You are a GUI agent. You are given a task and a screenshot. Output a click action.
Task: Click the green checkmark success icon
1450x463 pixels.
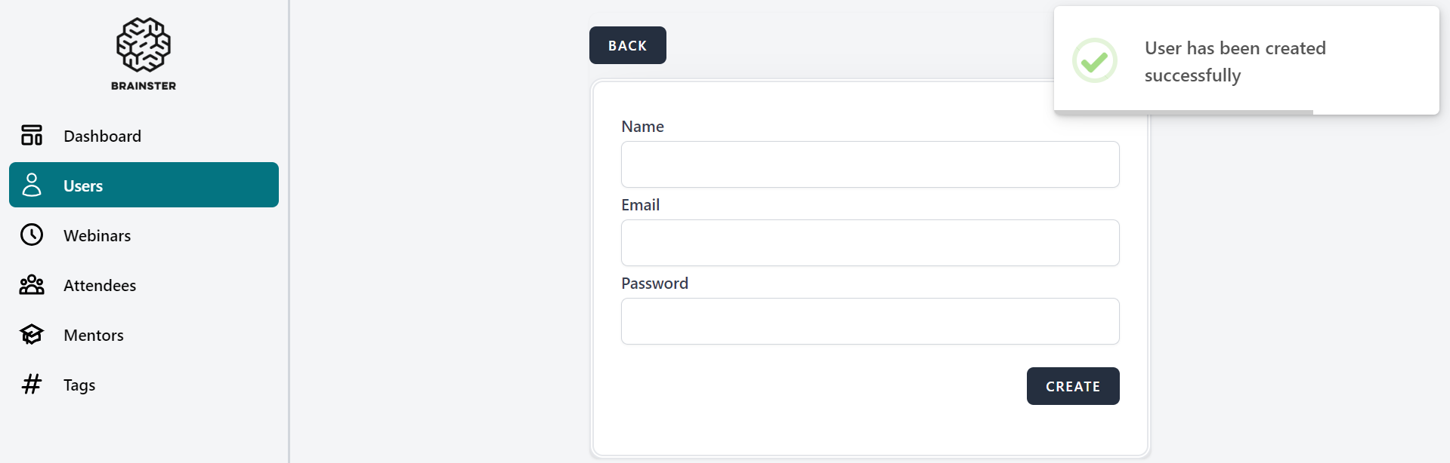pos(1094,60)
